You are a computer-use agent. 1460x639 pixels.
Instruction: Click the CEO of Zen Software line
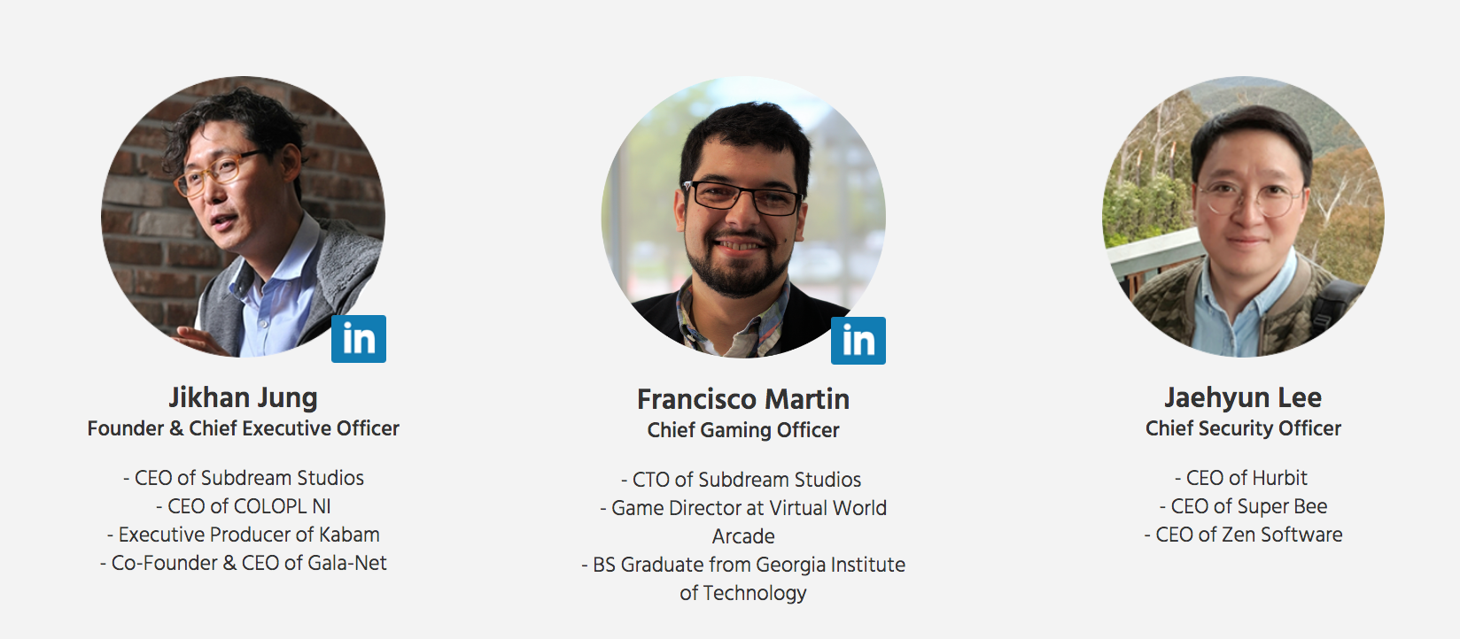[x=1243, y=535]
